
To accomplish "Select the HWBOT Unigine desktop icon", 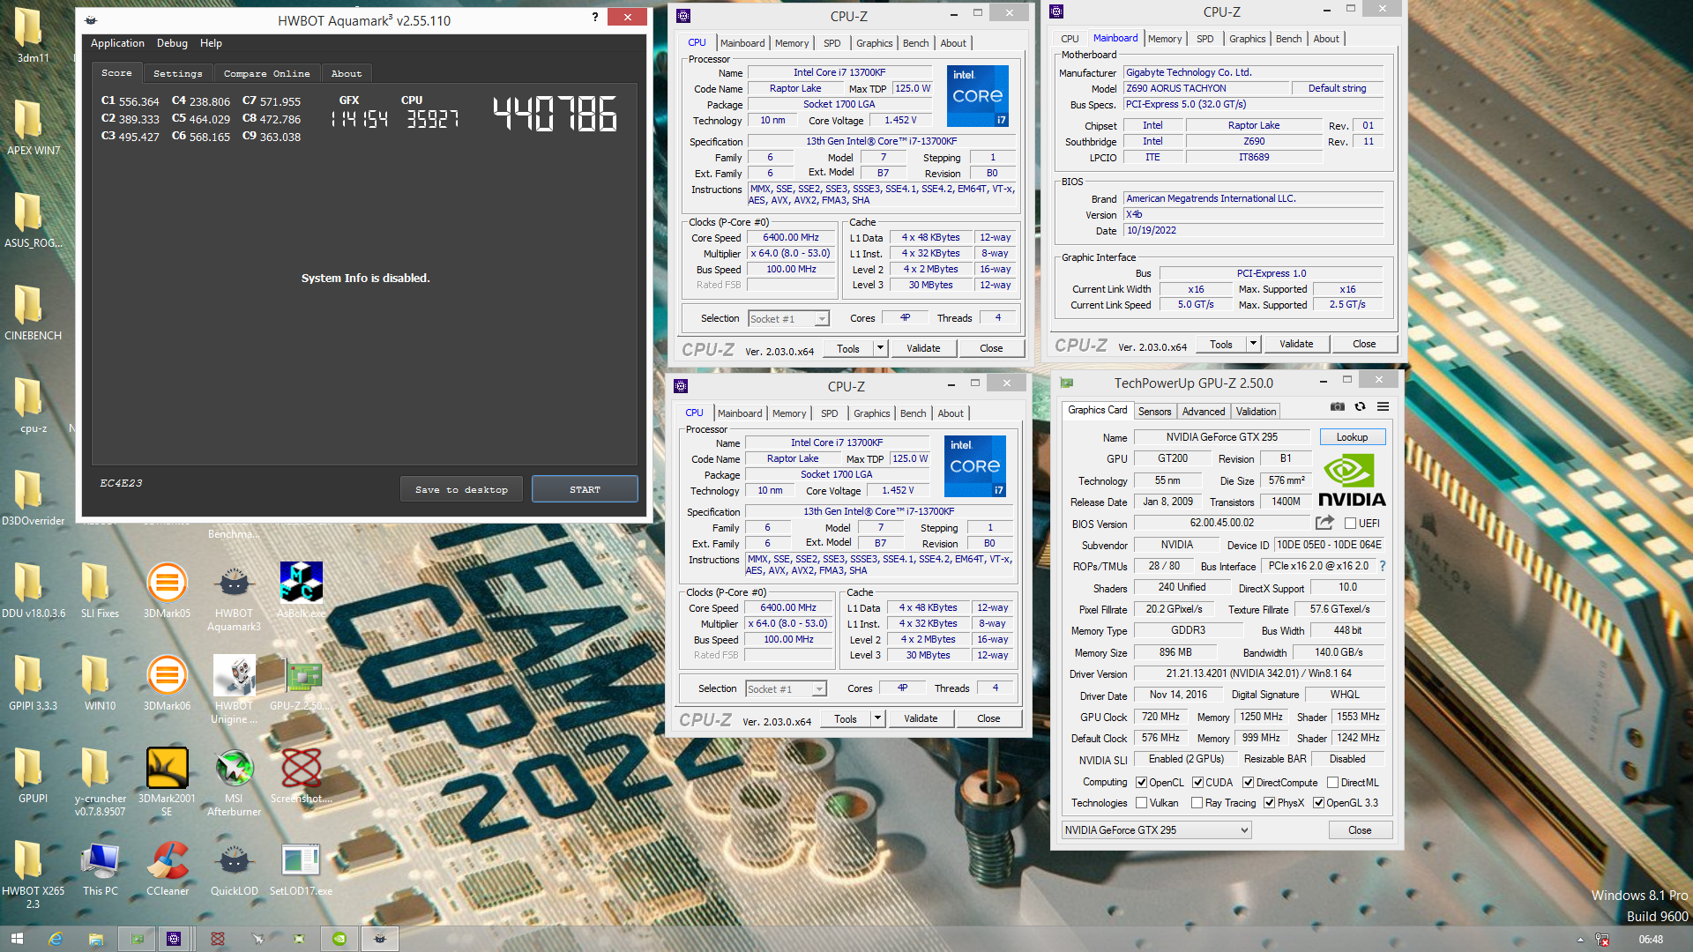I will [x=234, y=689].
